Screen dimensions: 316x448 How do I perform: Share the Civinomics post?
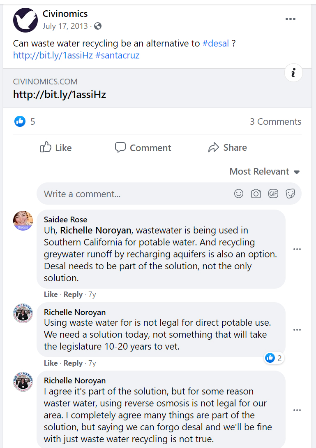228,148
